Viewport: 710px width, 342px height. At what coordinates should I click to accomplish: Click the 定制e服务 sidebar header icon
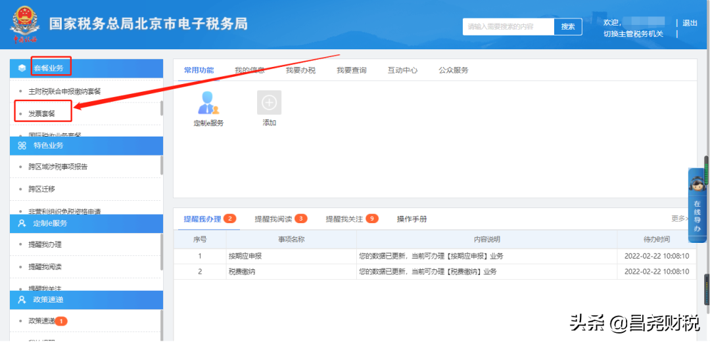22,223
